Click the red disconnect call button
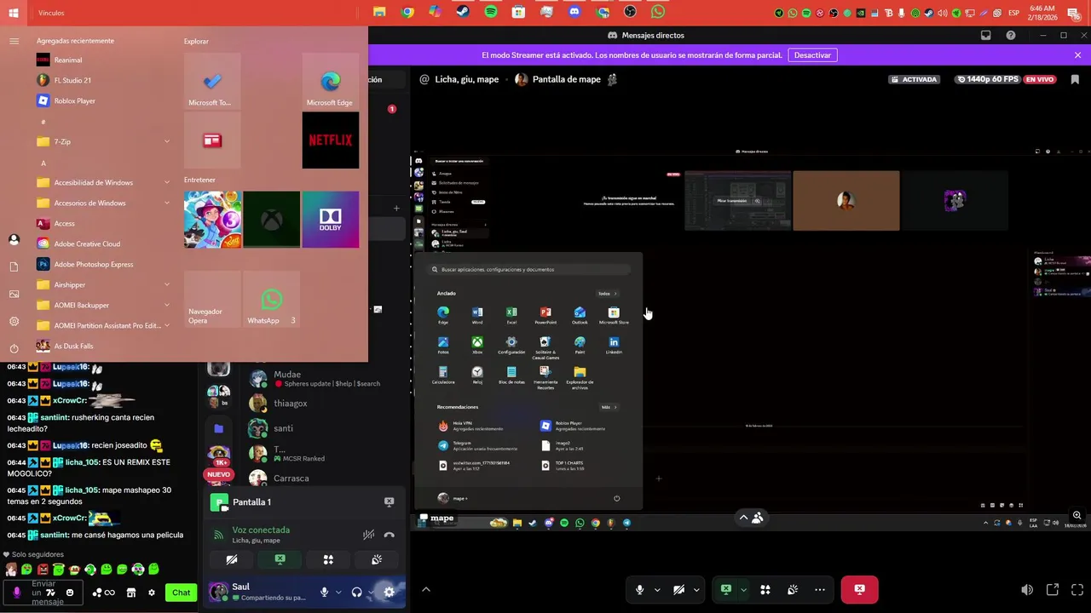This screenshot has height=613, width=1091. coord(859,589)
